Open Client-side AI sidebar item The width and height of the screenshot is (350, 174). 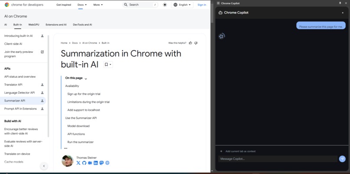click(x=13, y=44)
